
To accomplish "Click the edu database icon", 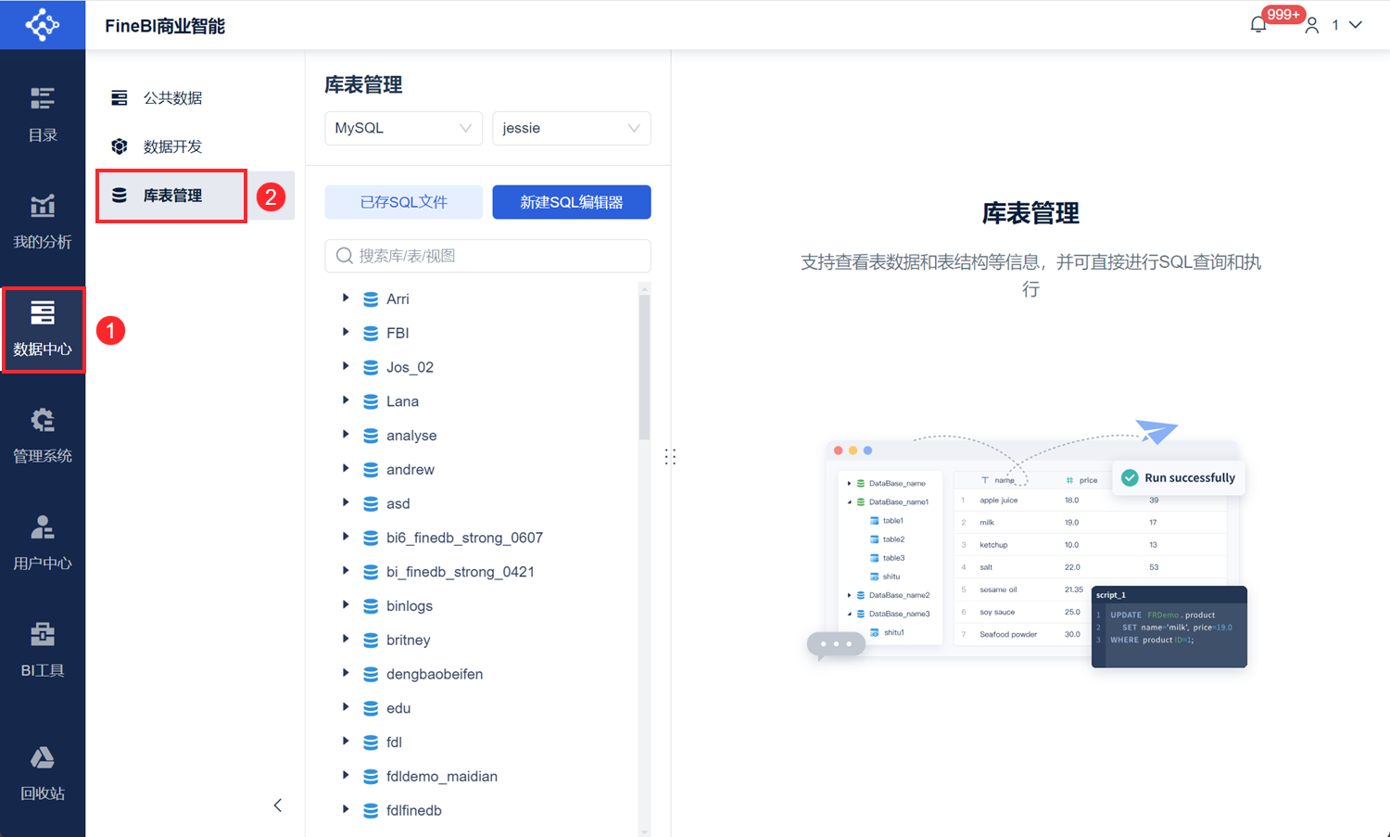I will click(371, 709).
